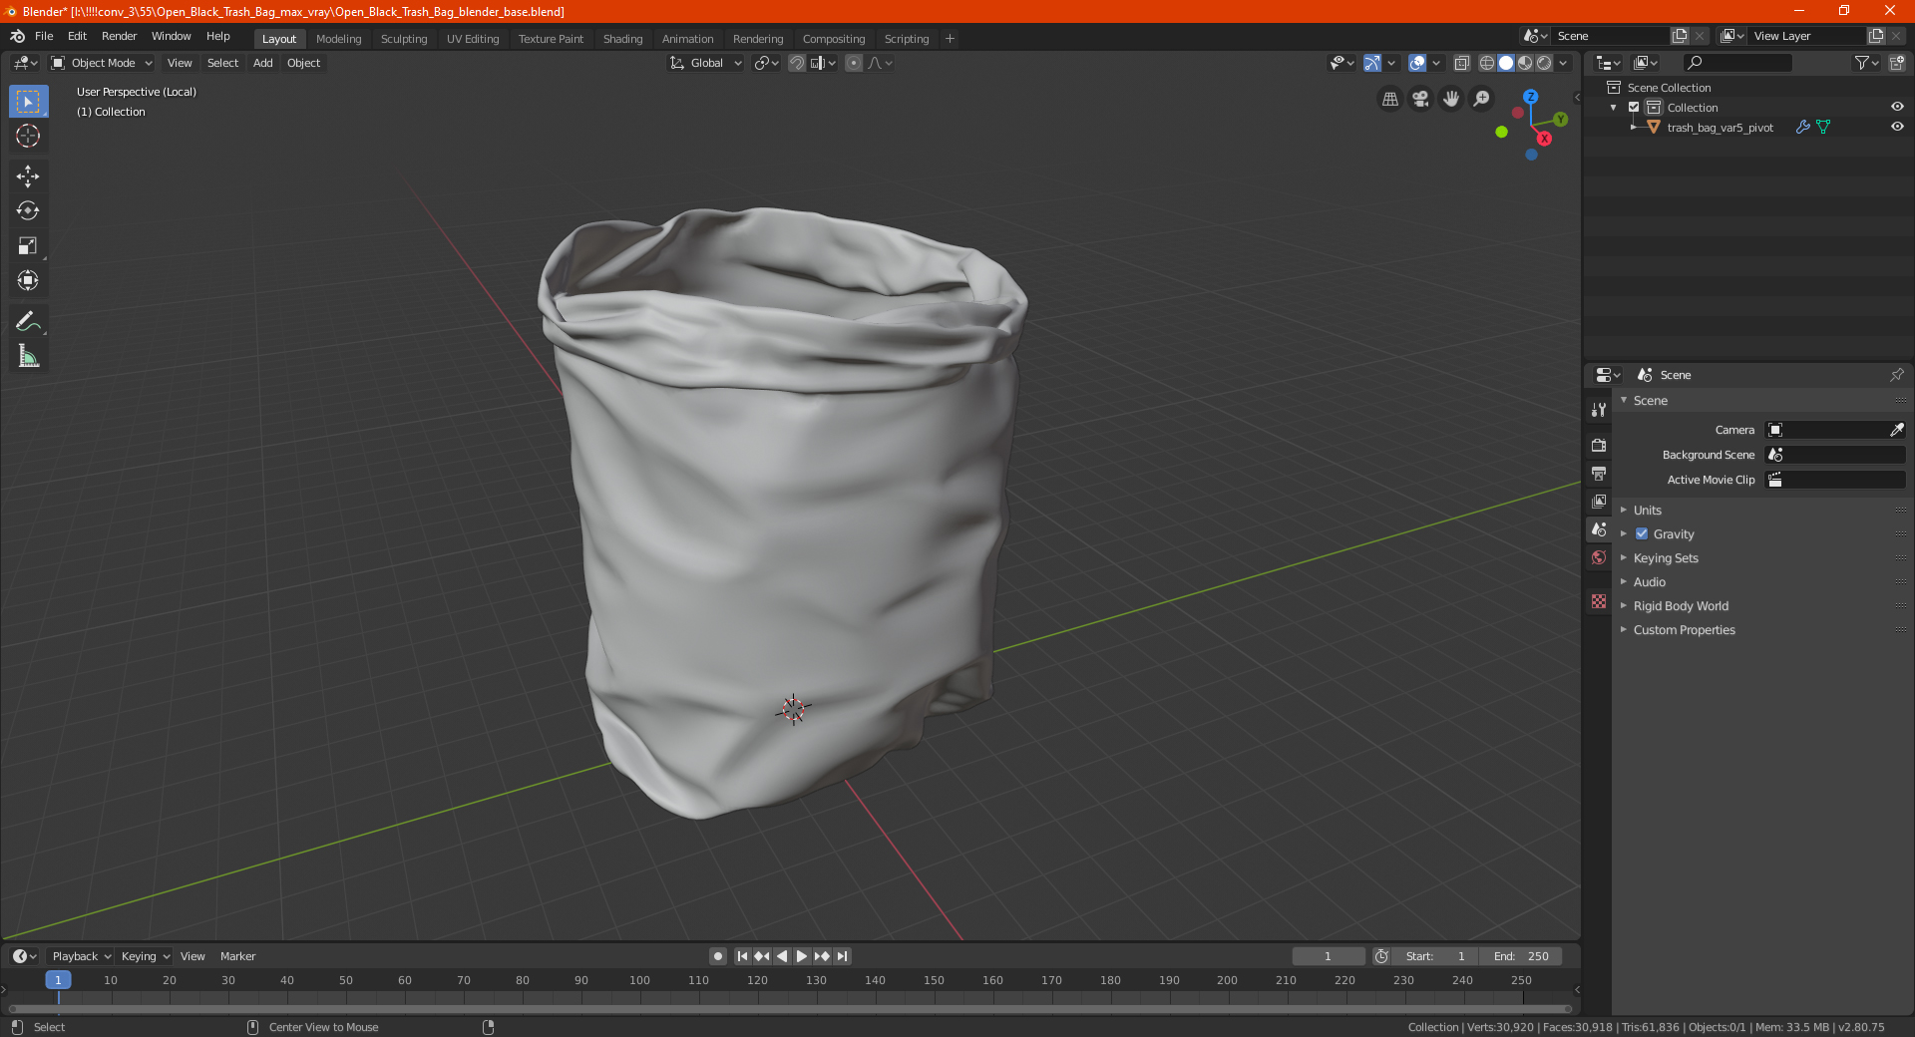Pin the properties editor context
The image size is (1915, 1037).
(1896, 375)
